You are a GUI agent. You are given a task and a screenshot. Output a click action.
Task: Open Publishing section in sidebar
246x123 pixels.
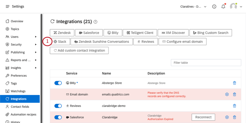tap(17, 52)
